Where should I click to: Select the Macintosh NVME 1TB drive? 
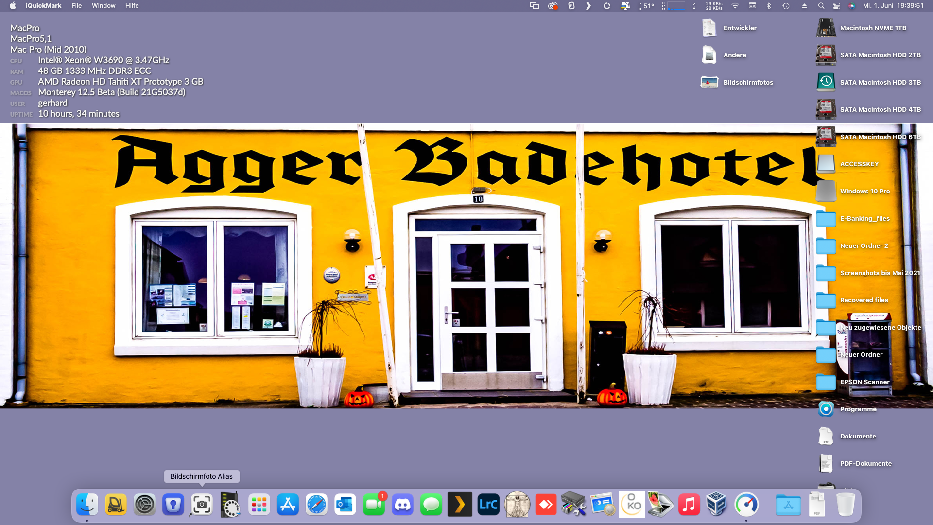(826, 28)
